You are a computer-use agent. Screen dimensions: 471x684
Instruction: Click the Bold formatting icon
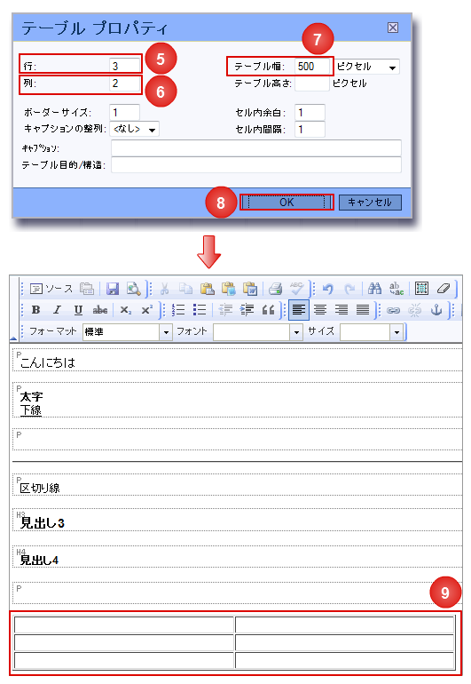pos(35,310)
